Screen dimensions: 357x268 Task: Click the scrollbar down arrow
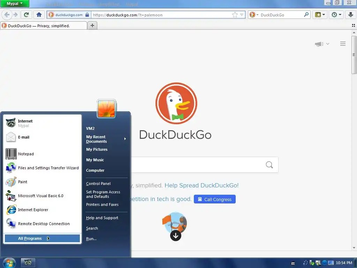tap(354, 248)
